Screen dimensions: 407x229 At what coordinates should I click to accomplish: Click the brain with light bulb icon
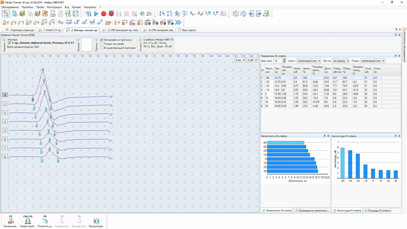click(140, 23)
